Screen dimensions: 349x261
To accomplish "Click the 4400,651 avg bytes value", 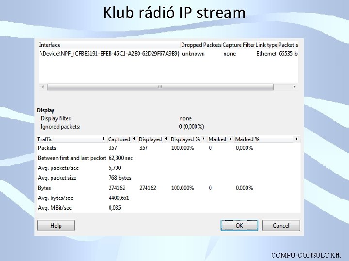I will tap(119, 198).
